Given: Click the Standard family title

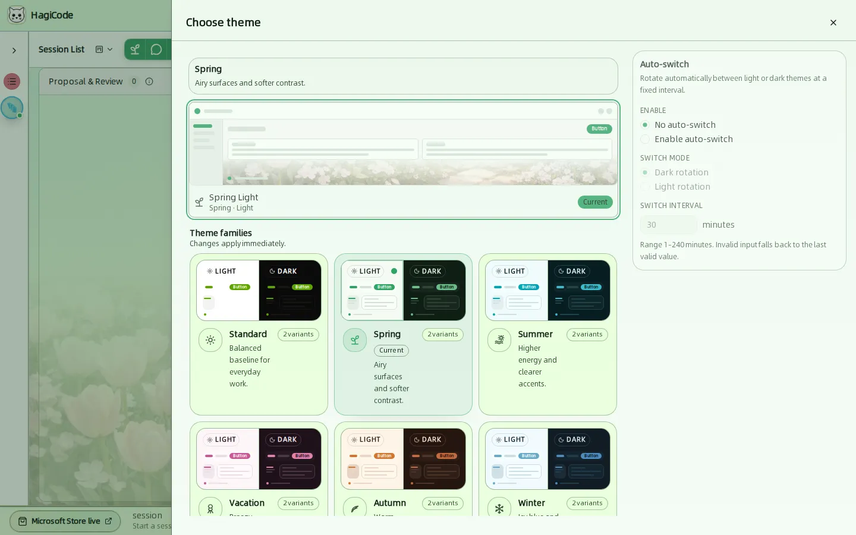Looking at the screenshot, I should pos(248,335).
